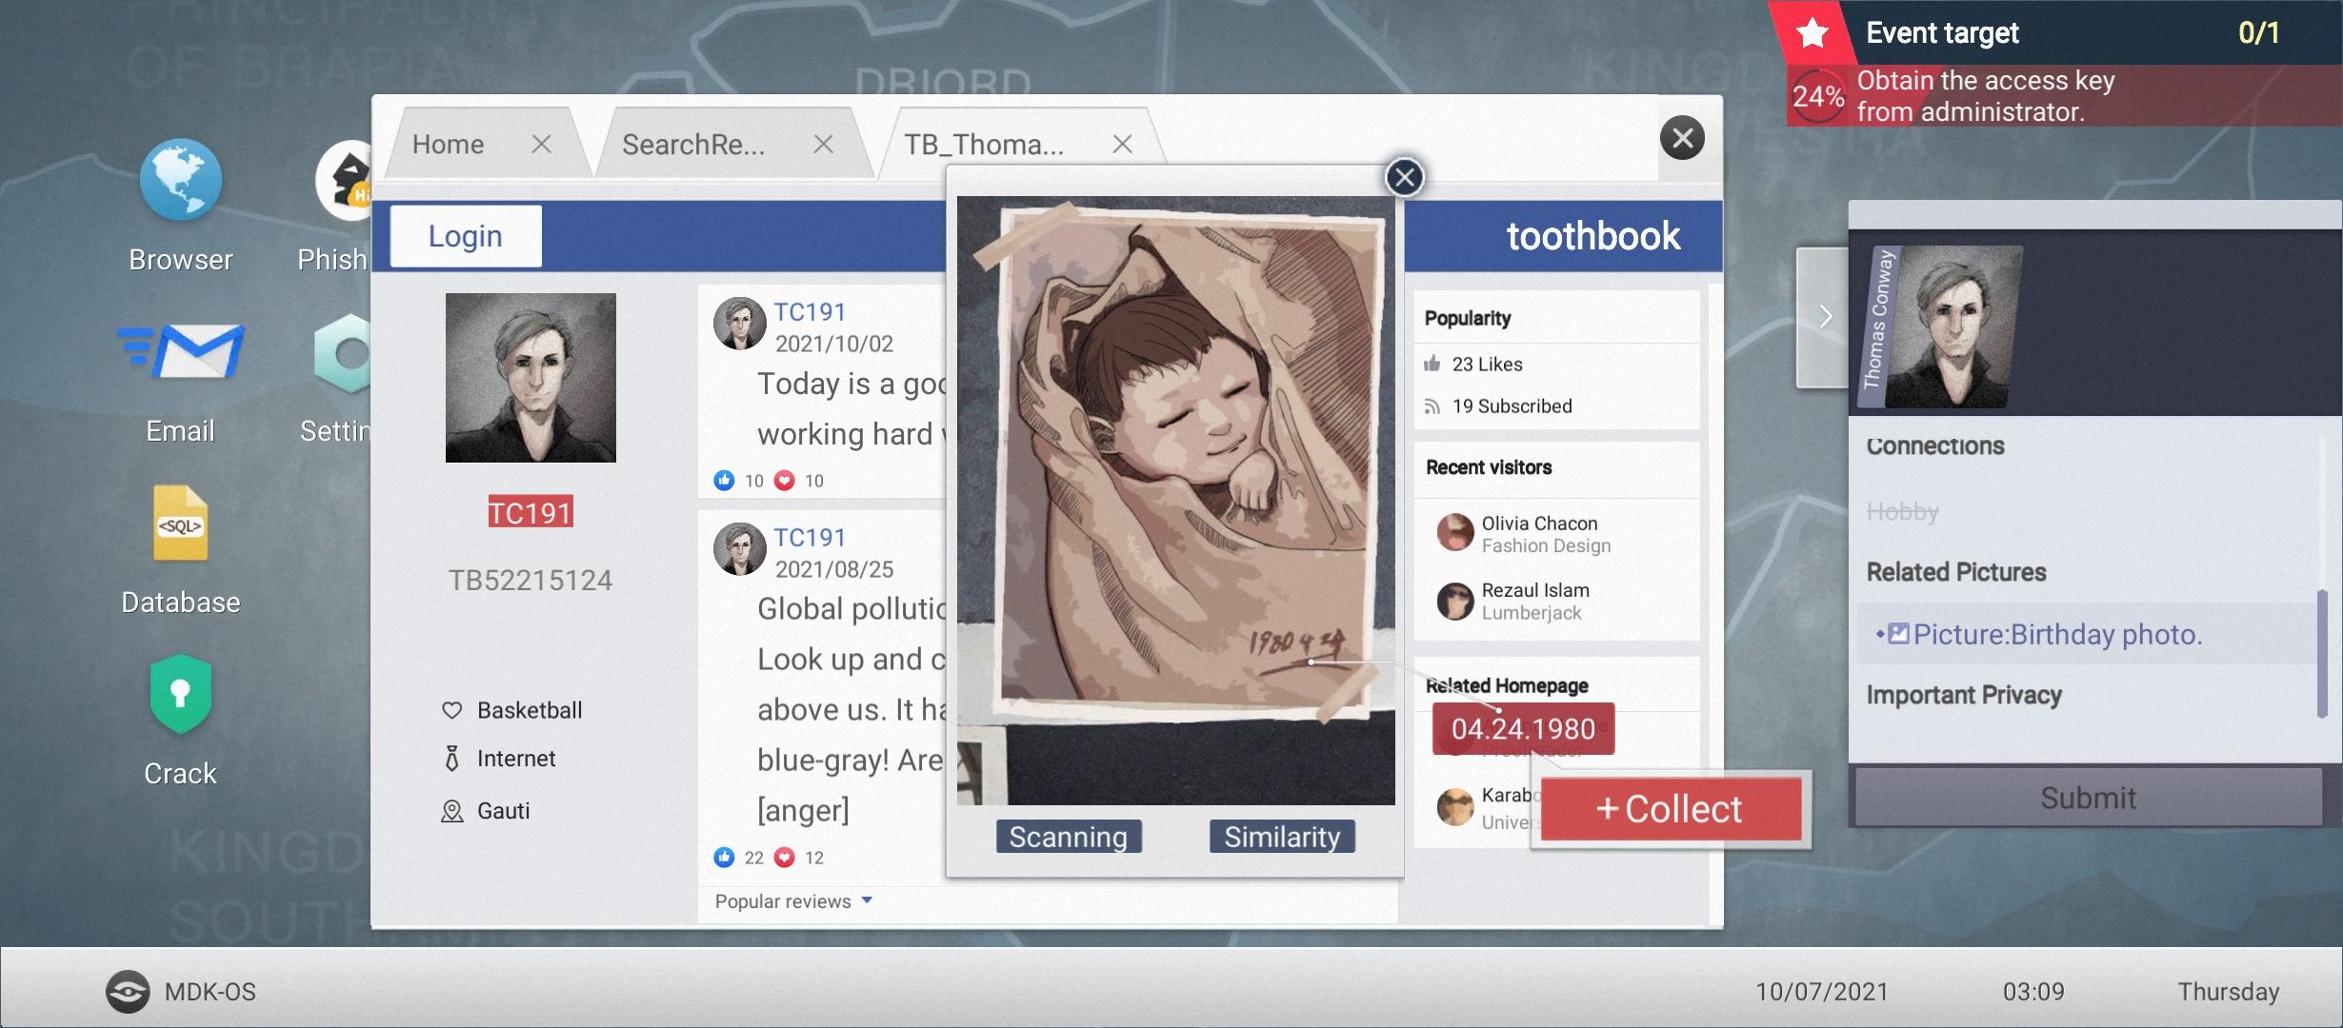Expand the Popular reviews dropdown
2343x1028 pixels.
coord(867,900)
